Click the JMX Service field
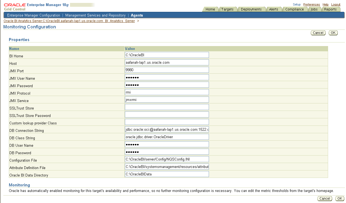 click(167, 100)
